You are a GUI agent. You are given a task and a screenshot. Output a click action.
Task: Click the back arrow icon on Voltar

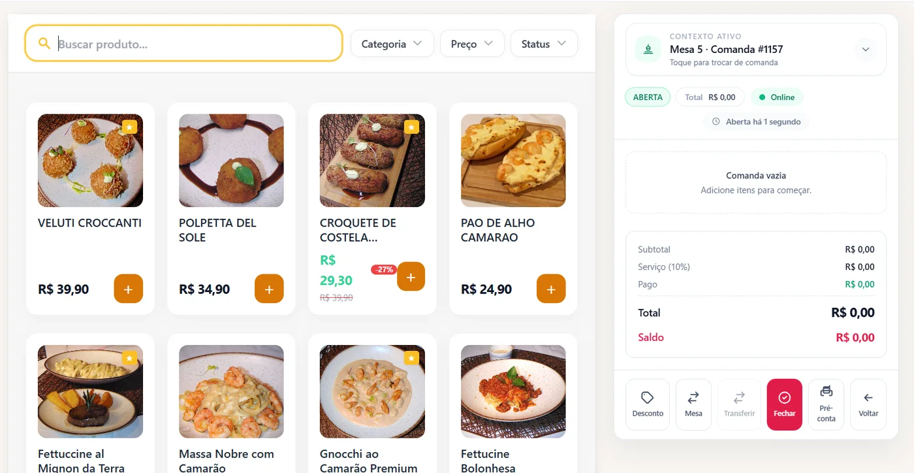pos(868,397)
